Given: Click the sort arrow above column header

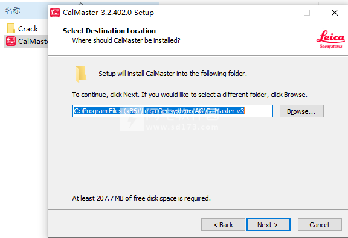Looking at the screenshot, I should (x=81, y=4).
